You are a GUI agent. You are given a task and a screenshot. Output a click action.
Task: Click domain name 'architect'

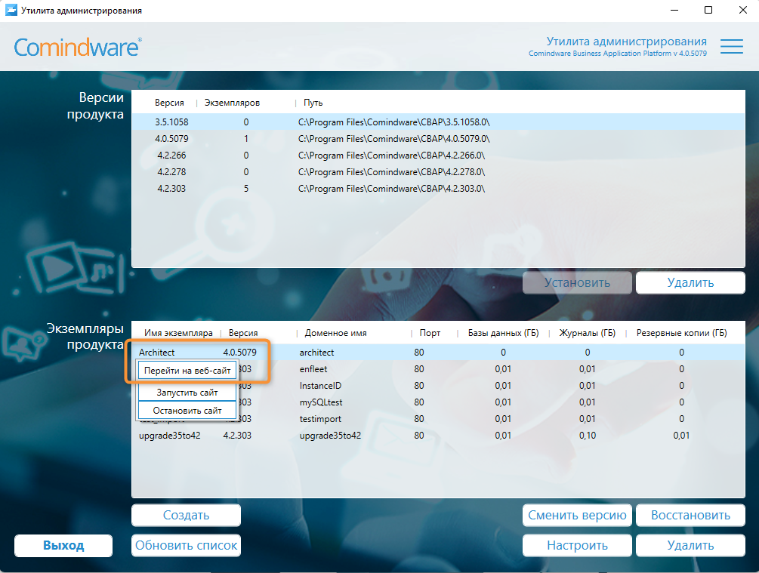316,353
